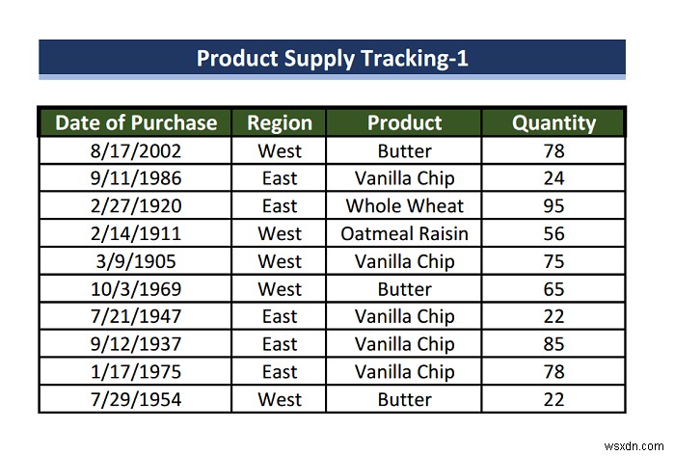Image resolution: width=675 pixels, height=456 pixels.
Task: Select the date cell 7/29/1954
Action: [135, 399]
